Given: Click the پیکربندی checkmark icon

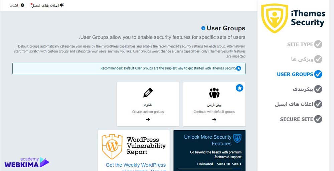Looking at the screenshot, I should coord(318,89).
